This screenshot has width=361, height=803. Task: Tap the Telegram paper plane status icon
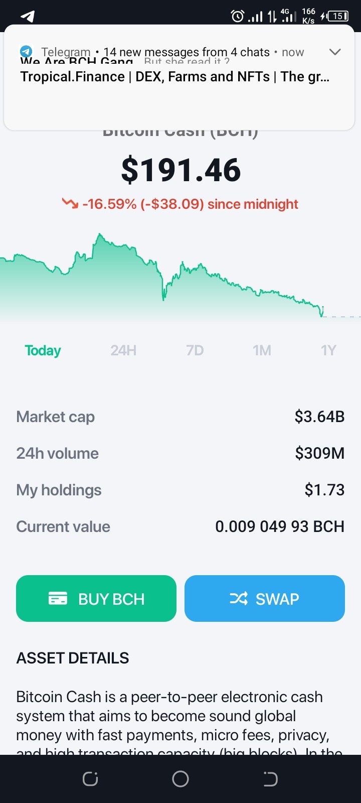[x=28, y=16]
